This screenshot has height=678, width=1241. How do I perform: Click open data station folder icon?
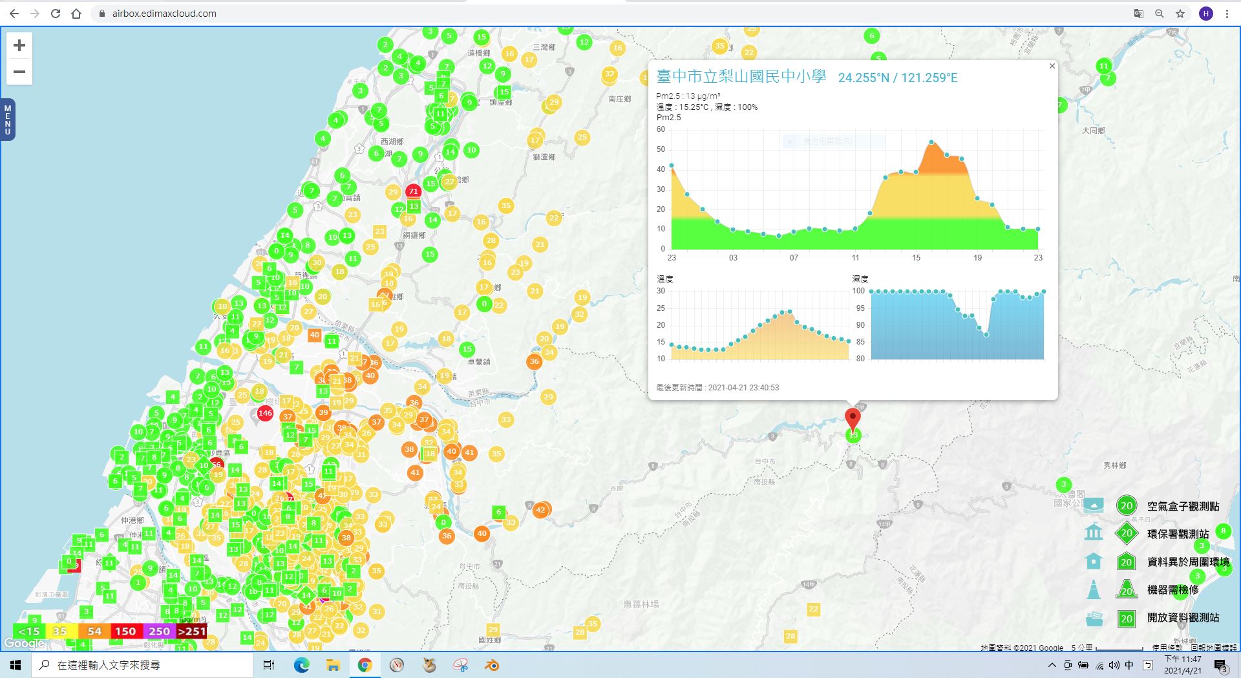pos(1094,618)
